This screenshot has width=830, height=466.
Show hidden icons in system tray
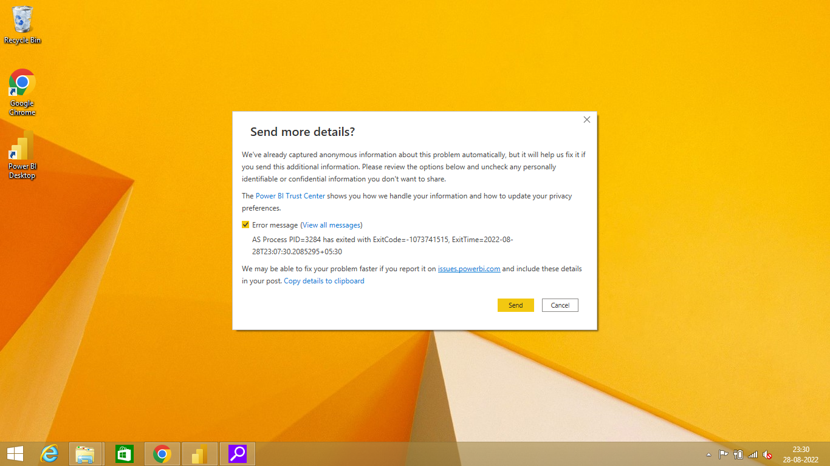coord(708,454)
